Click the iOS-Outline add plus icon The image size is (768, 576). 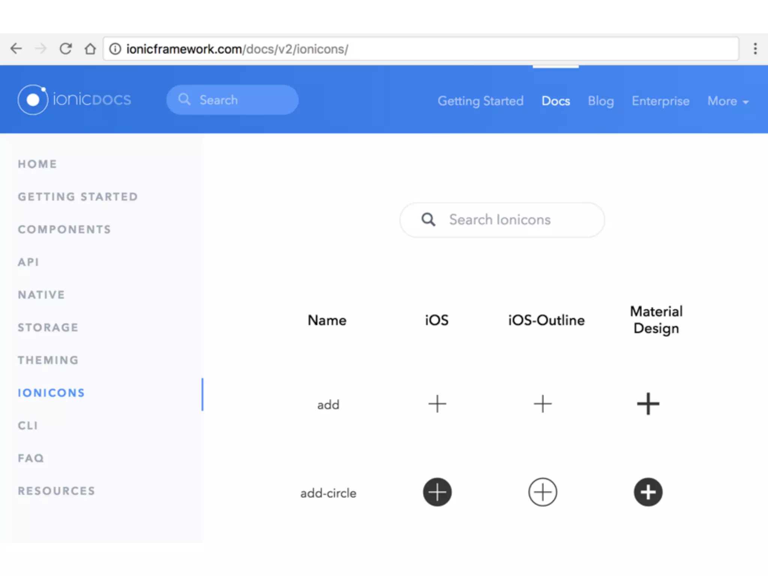click(x=543, y=404)
